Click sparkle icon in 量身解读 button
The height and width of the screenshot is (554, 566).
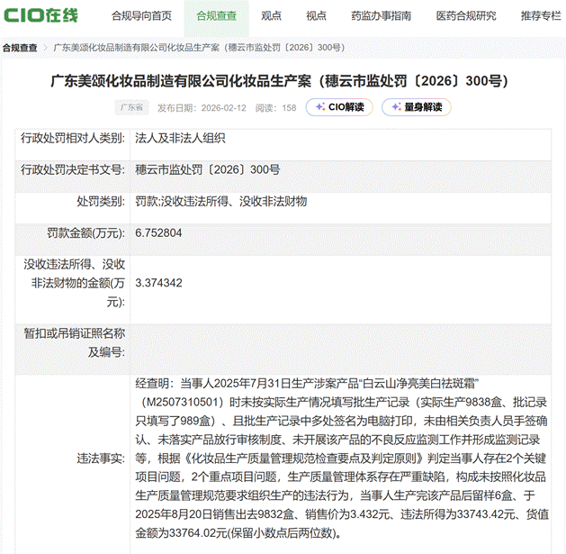coord(396,106)
